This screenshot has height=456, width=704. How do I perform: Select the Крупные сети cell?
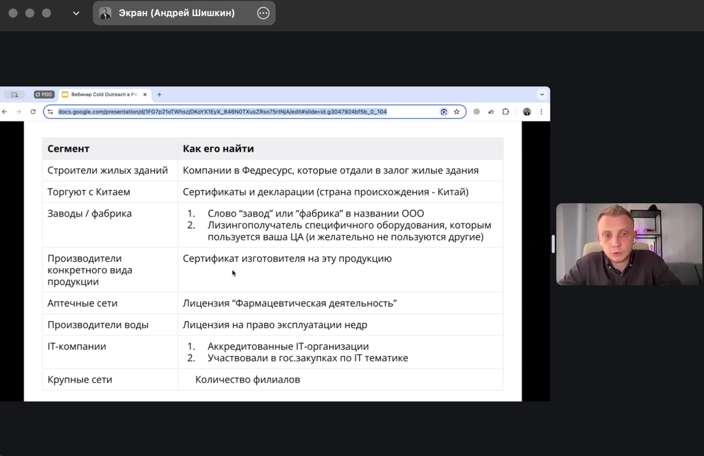click(x=110, y=380)
